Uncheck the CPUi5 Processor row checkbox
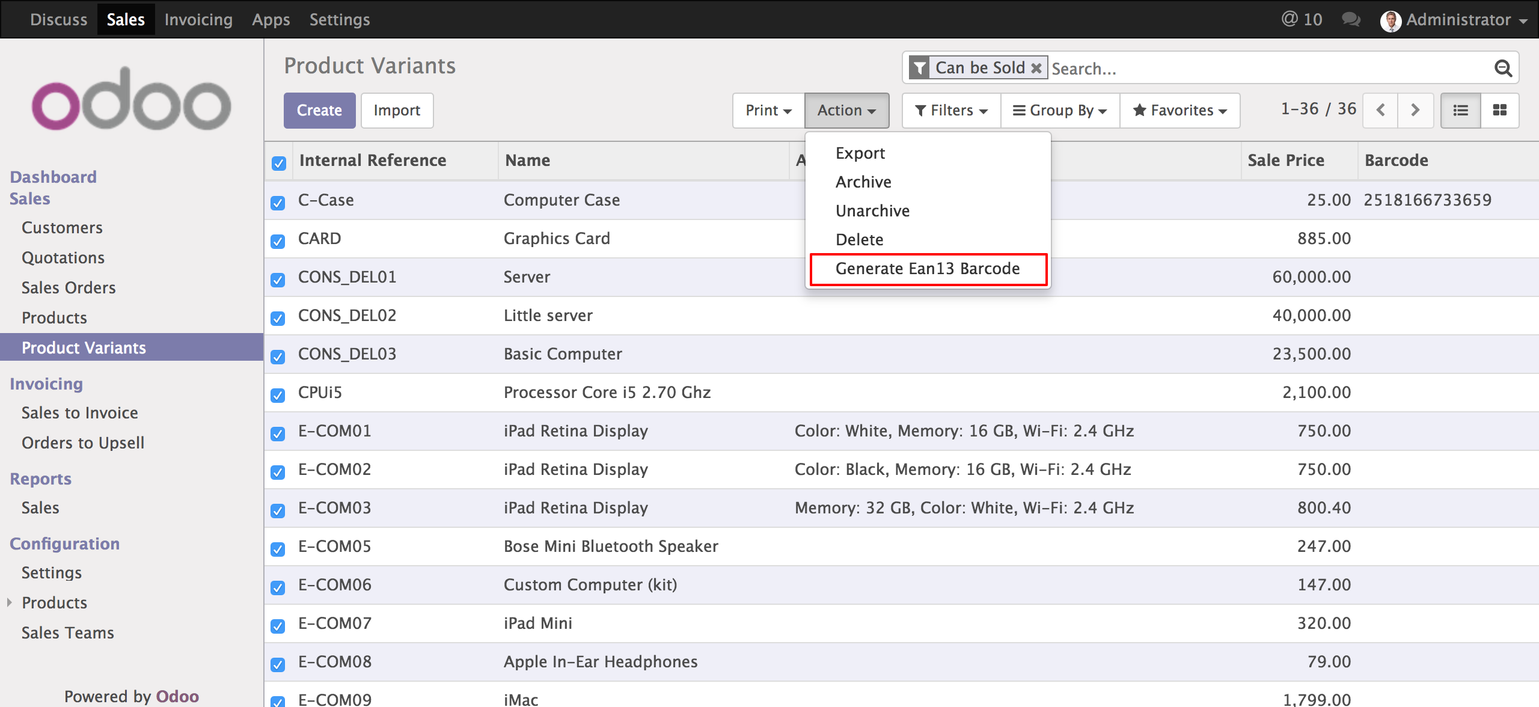The image size is (1539, 707). tap(278, 395)
